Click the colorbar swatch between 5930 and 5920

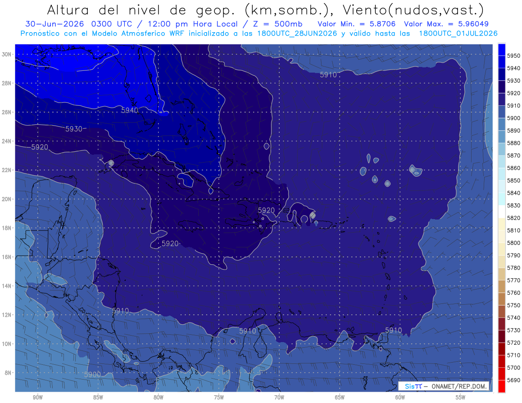click(501, 87)
